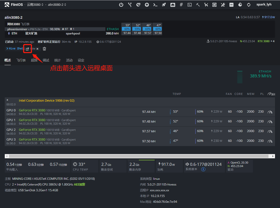The height and width of the screenshot is (208, 280).
Task: Click the refresh icon in the toolbar
Action: click(248, 4)
